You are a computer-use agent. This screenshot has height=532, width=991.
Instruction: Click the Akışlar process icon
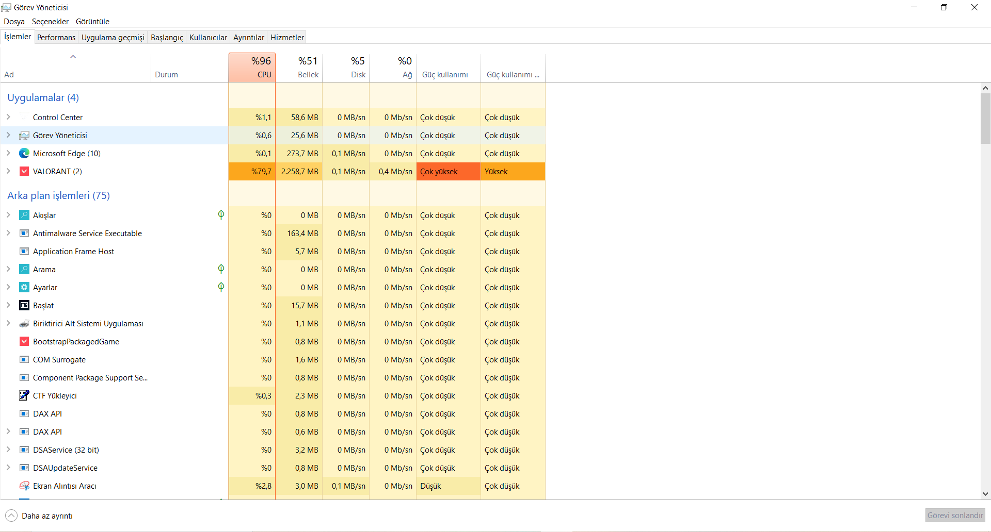[x=24, y=215]
